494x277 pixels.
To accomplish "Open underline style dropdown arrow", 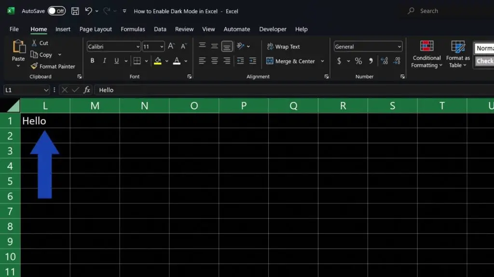I will [126, 61].
